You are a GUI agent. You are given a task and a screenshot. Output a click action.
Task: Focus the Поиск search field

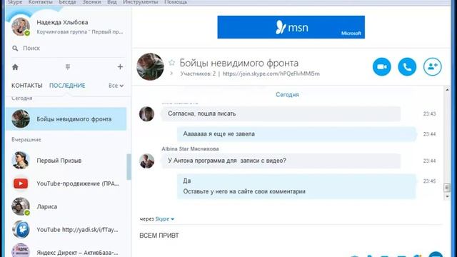[x=69, y=48]
